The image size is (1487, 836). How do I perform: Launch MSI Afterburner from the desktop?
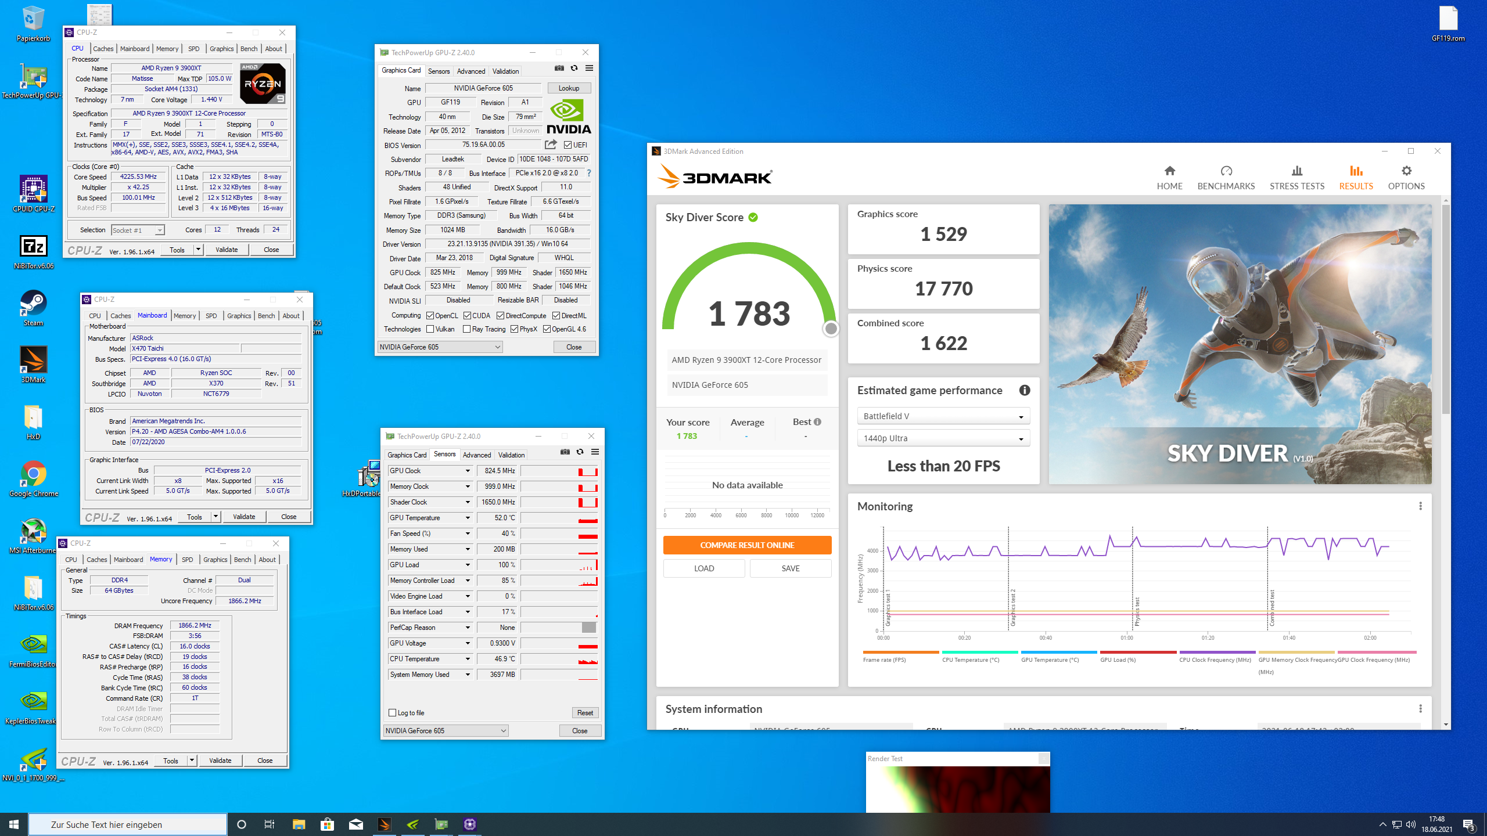click(33, 535)
